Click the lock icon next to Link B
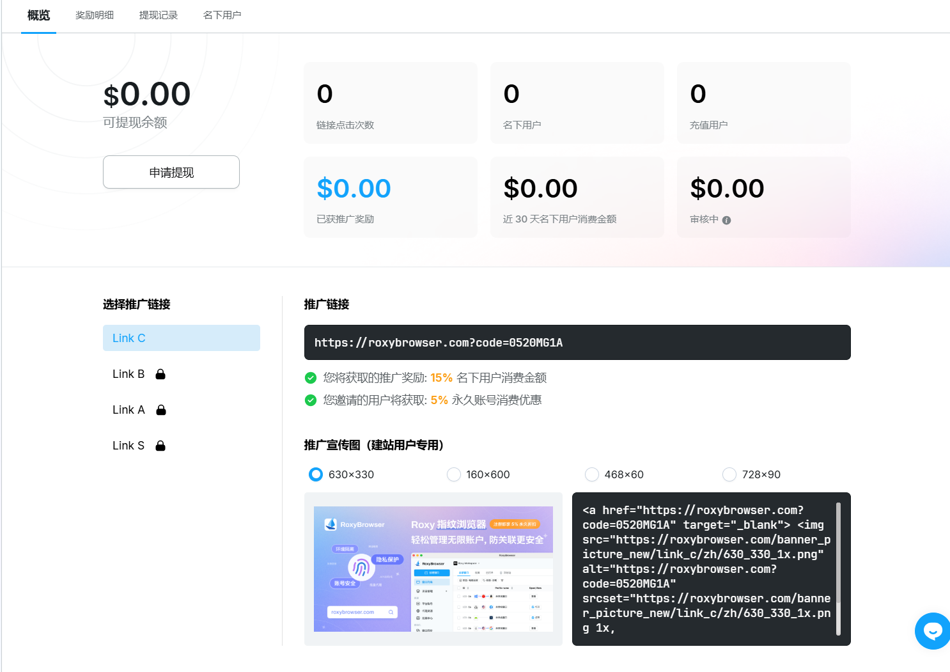Image resolution: width=950 pixels, height=672 pixels. tap(160, 374)
